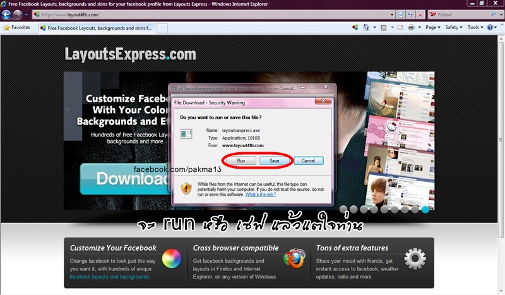Click the RSS feeds icon
Screen dimensions: 505x295
pos(384,28)
